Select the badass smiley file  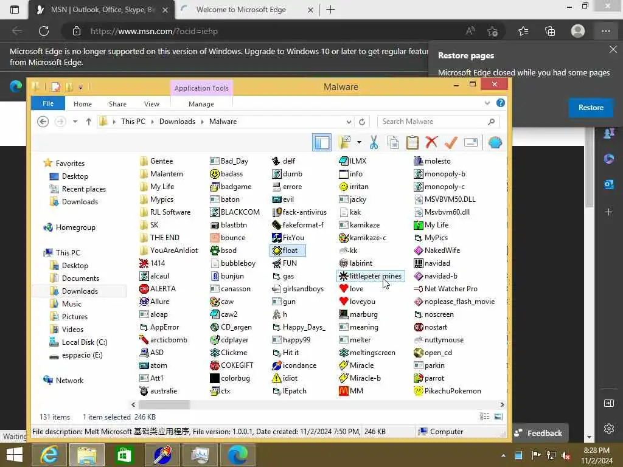[x=226, y=173]
